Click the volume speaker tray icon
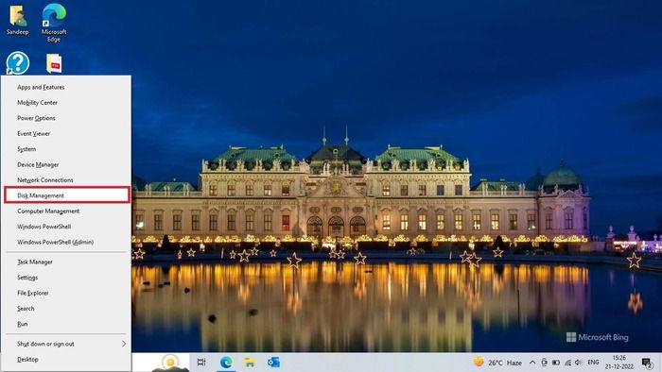Image resolution: width=662 pixels, height=372 pixels. pyautogui.click(x=579, y=363)
